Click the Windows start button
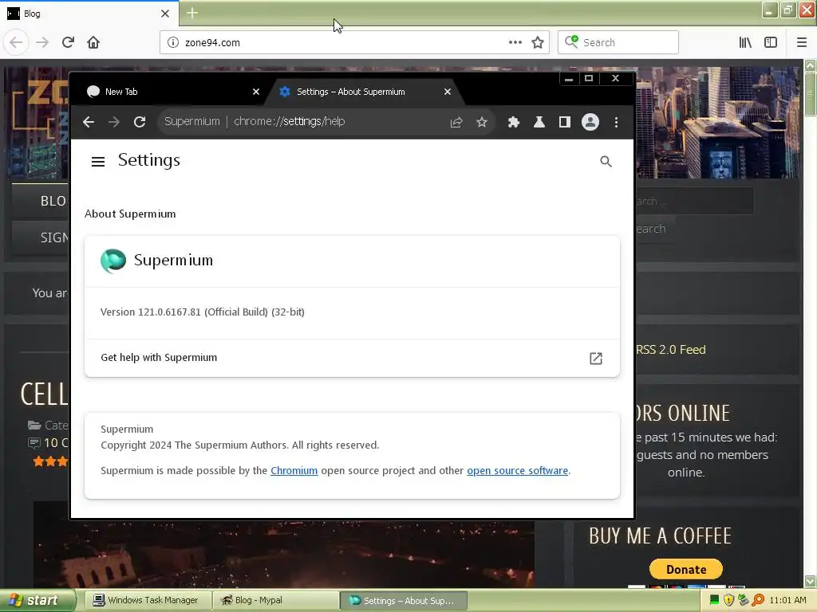817x612 pixels. click(37, 601)
